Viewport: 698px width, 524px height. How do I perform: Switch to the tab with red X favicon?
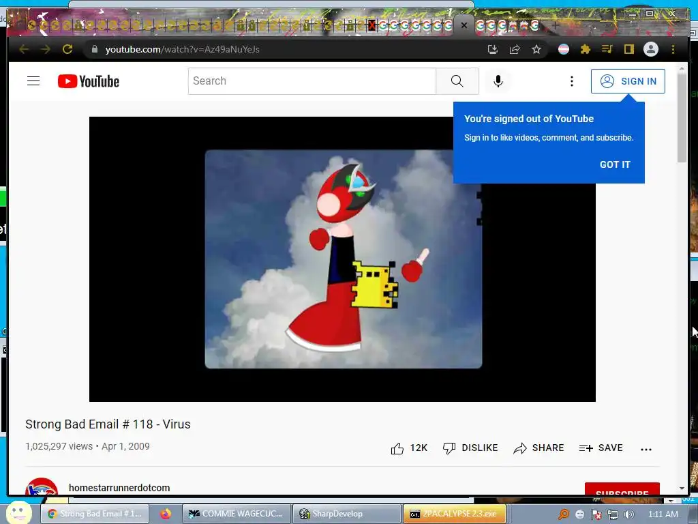pos(371,25)
